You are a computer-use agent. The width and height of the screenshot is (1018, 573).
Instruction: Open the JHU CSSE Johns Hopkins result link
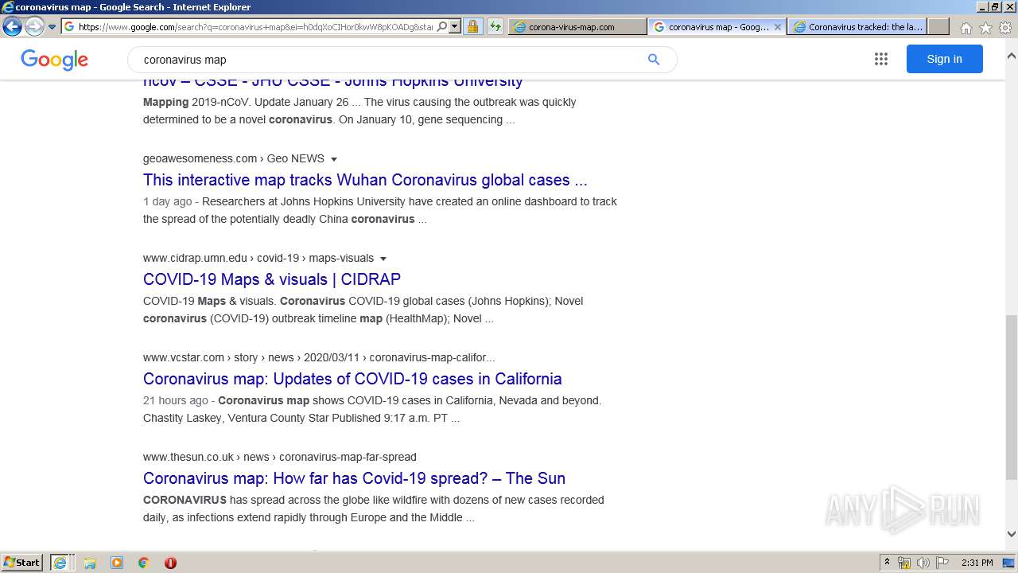point(332,82)
